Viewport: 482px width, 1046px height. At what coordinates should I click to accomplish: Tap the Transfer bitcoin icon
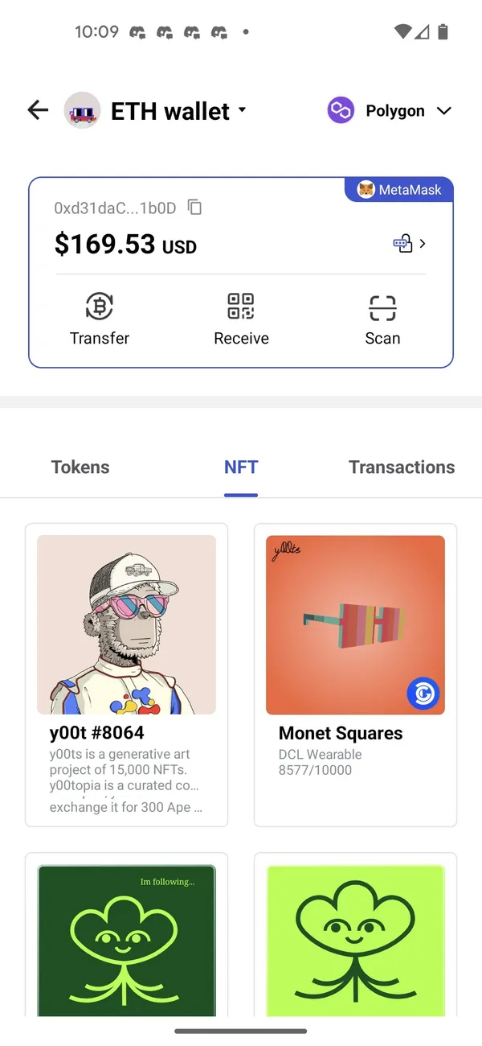pyautogui.click(x=100, y=307)
